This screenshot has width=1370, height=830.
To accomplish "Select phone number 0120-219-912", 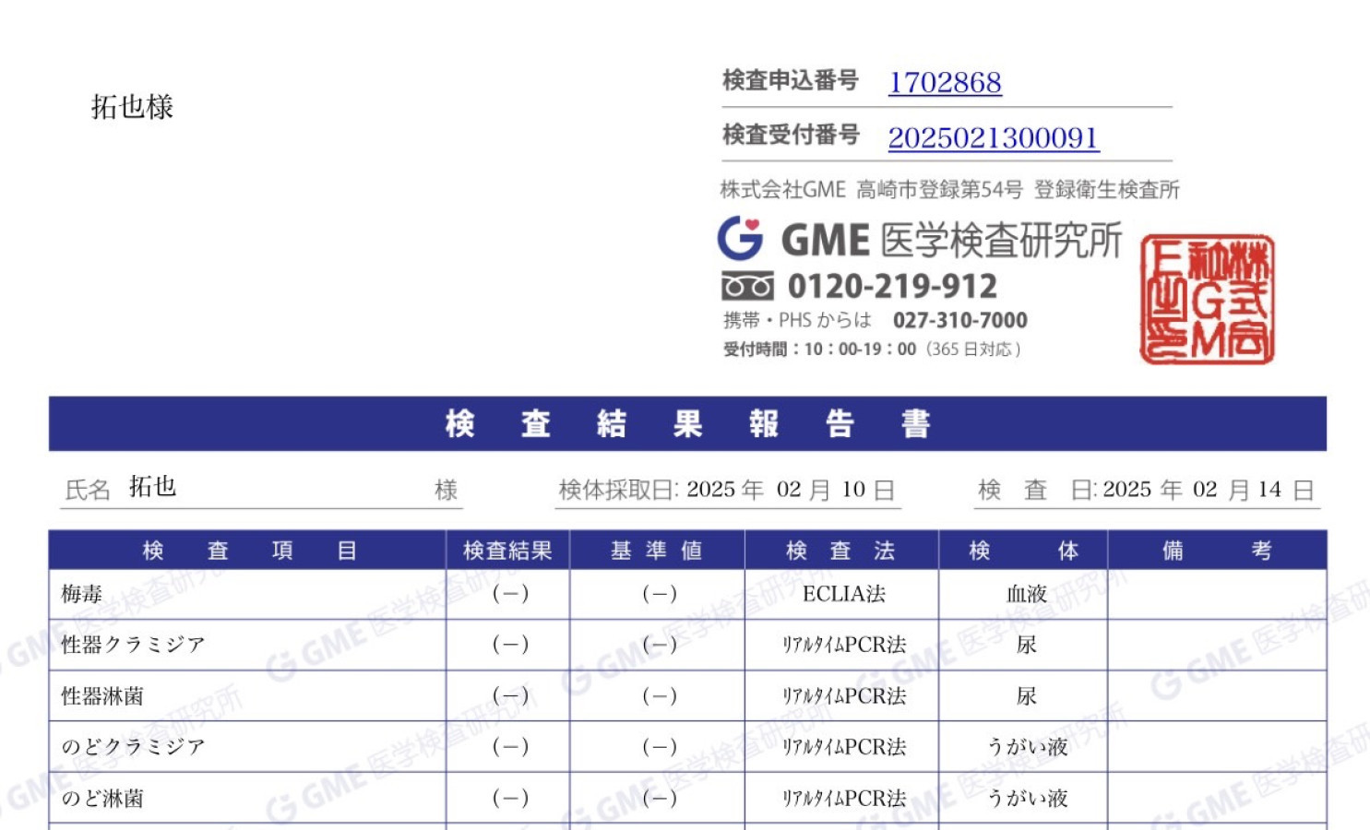I will click(x=892, y=286).
